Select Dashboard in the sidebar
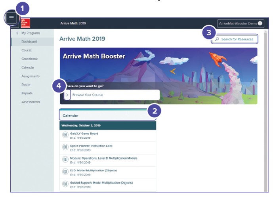The image size is (275, 197). (x=32, y=42)
